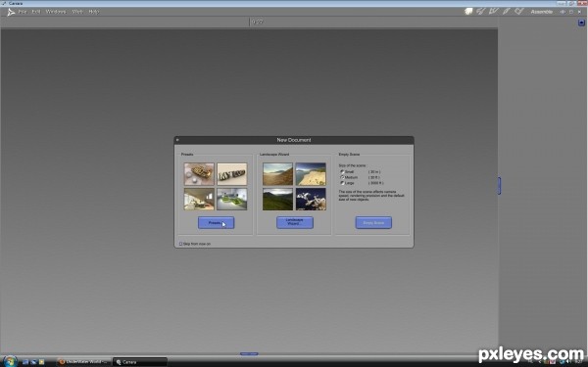The width and height of the screenshot is (588, 367).
Task: Expand the bottom sequencer drawer handle
Action: (x=249, y=353)
